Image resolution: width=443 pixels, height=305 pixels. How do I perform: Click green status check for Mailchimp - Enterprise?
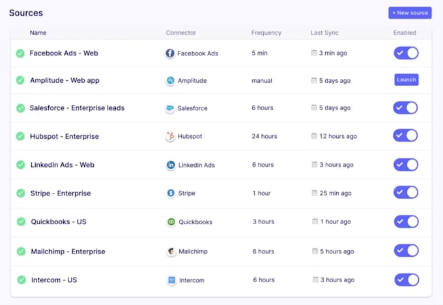[21, 252]
